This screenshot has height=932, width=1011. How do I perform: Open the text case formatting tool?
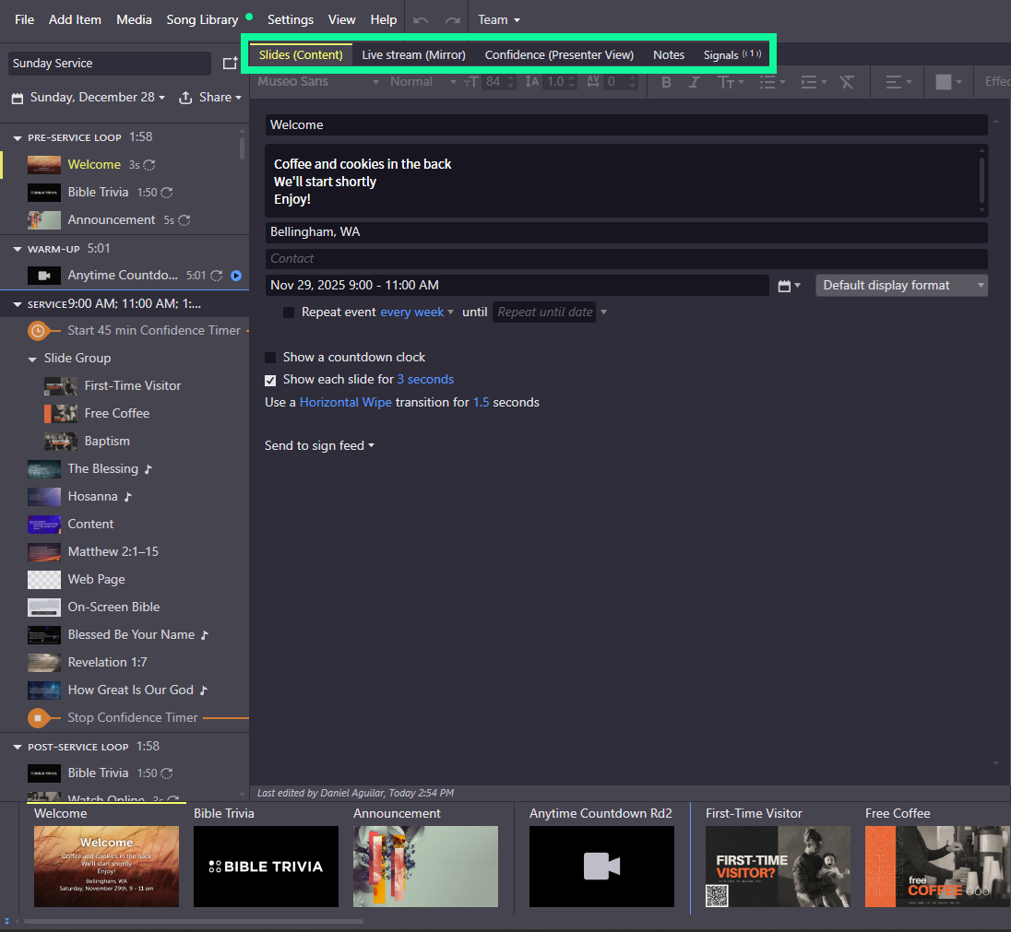731,82
